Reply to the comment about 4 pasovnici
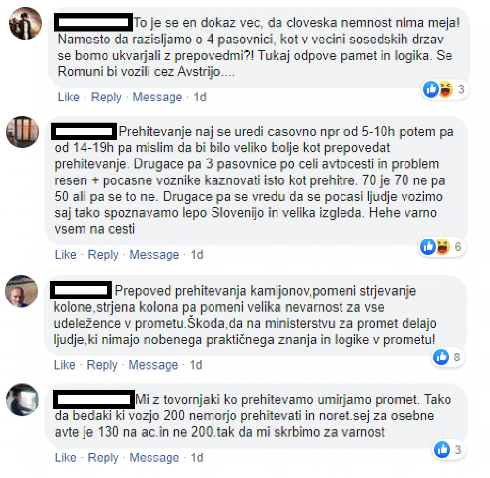This screenshot has height=478, width=490. (x=106, y=97)
